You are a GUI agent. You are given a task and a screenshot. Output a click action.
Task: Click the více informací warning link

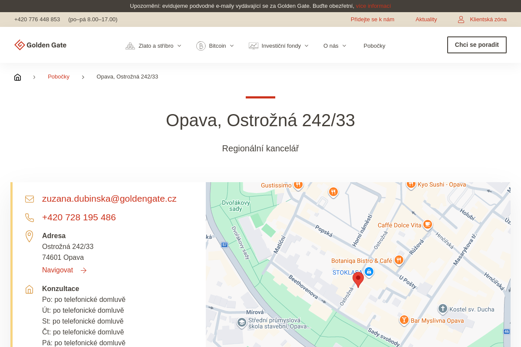[x=373, y=6]
